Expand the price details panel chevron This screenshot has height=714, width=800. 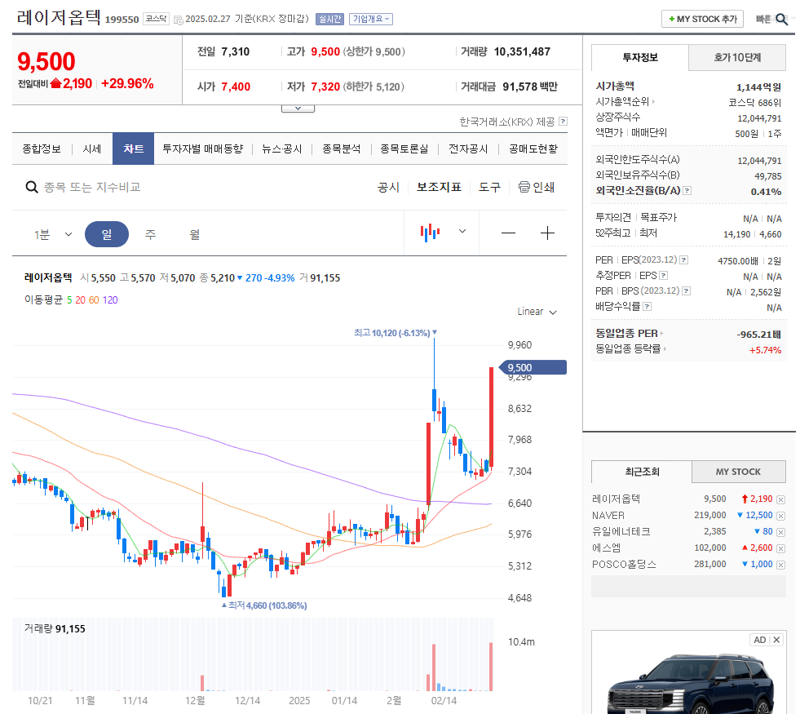(298, 109)
